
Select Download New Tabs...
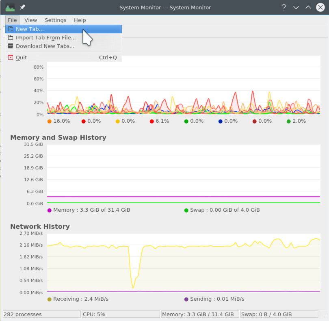[x=64, y=46]
